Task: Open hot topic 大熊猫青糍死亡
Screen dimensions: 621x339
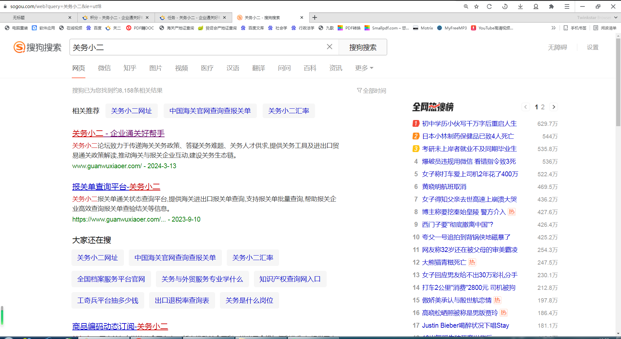Action: pos(444,262)
